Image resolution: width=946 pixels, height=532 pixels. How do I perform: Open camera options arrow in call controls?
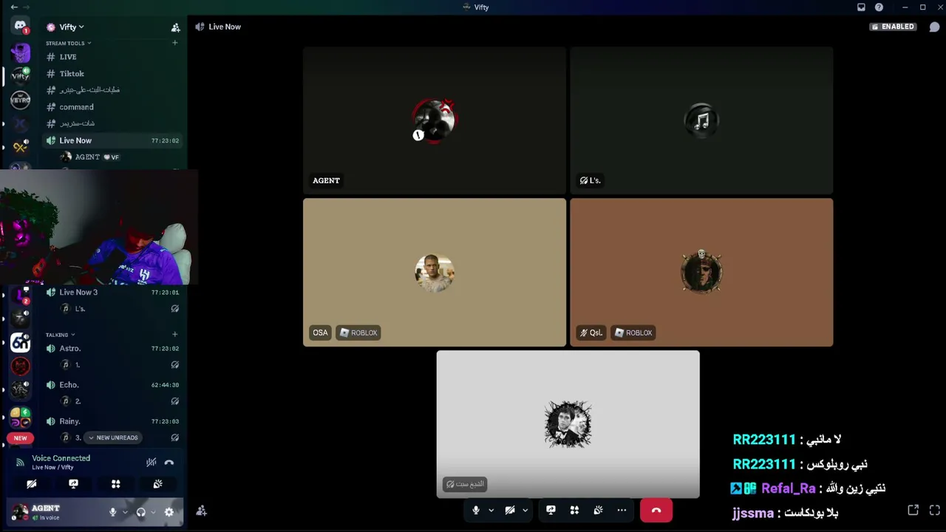pyautogui.click(x=525, y=511)
